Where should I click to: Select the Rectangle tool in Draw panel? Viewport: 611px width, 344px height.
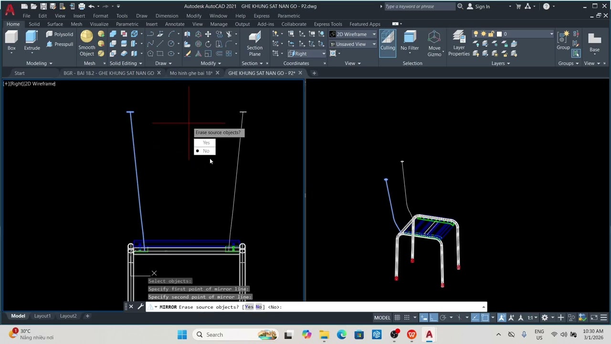(160, 54)
